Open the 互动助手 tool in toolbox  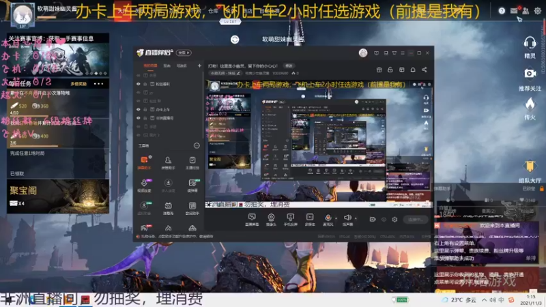click(192, 208)
